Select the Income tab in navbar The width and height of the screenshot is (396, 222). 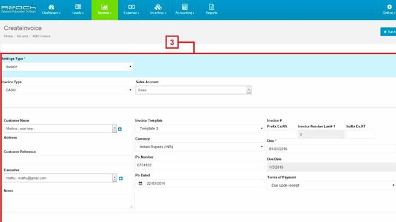[x=104, y=10]
